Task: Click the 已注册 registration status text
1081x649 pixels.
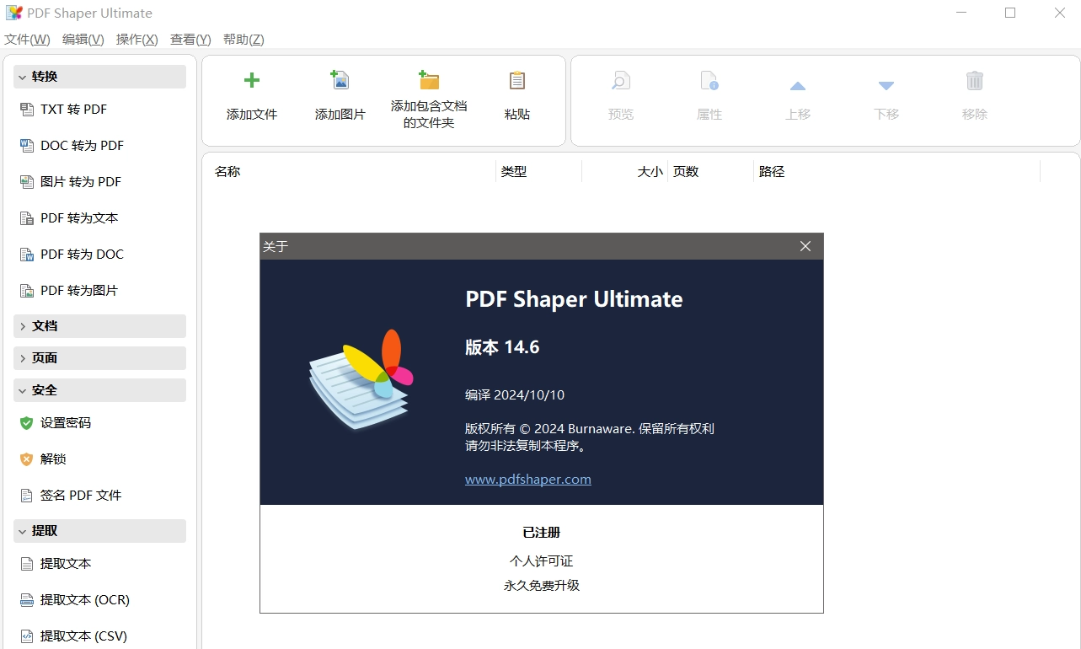Action: coord(542,533)
